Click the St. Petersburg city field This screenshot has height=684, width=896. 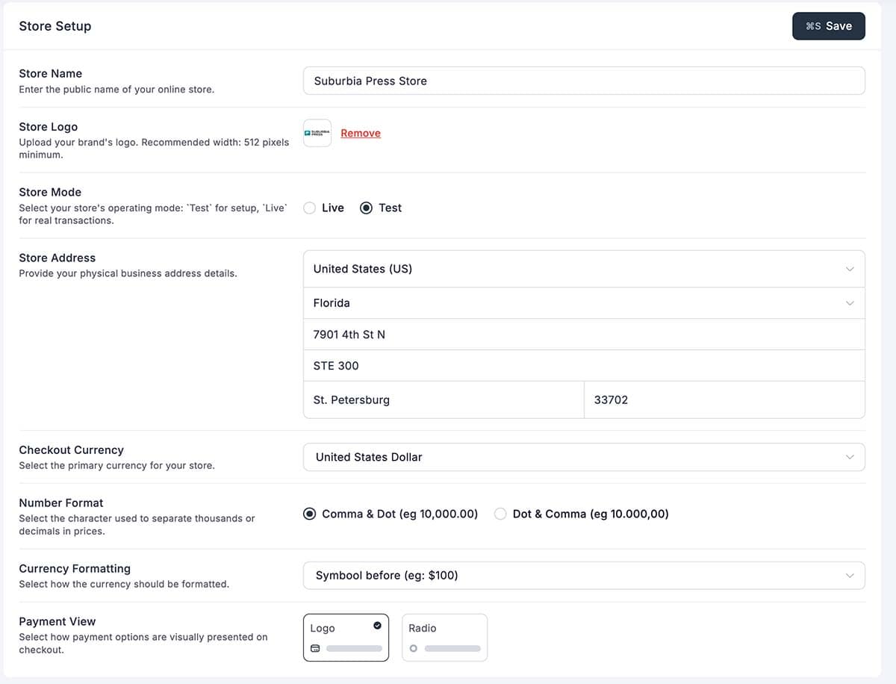(x=444, y=399)
